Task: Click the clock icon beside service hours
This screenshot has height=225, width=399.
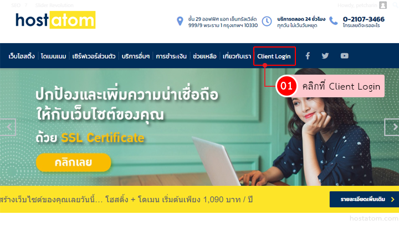Action: click(267, 21)
